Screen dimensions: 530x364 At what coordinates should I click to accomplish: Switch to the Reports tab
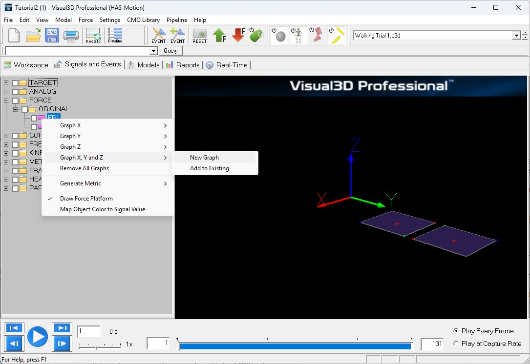click(183, 65)
